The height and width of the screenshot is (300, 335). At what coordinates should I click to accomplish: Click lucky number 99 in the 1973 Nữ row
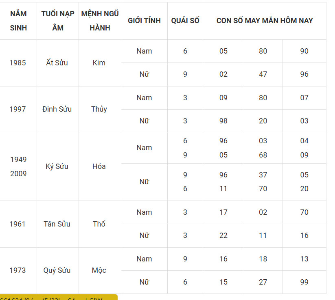pyautogui.click(x=304, y=282)
